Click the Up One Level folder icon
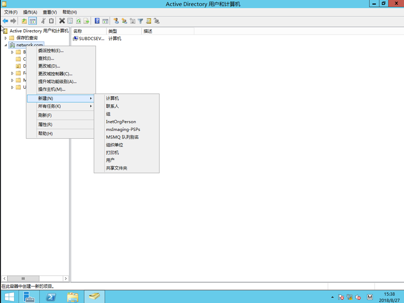404x303 pixels. coord(24,21)
